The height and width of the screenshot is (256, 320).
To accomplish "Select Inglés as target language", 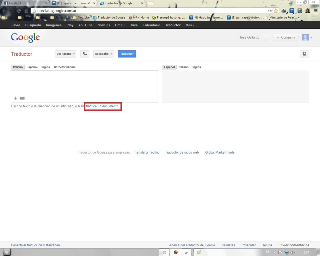I will (x=196, y=67).
